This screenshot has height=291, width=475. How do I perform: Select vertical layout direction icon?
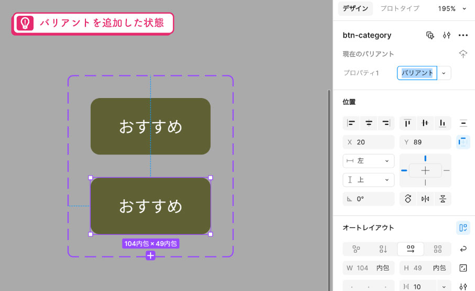[x=383, y=249]
